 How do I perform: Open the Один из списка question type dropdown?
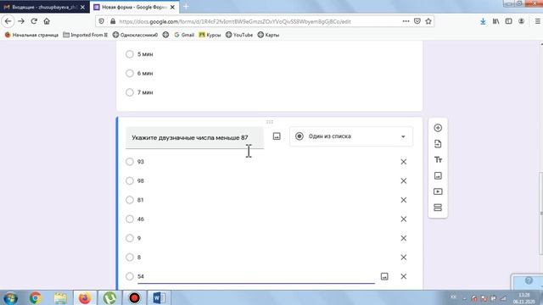(x=350, y=136)
